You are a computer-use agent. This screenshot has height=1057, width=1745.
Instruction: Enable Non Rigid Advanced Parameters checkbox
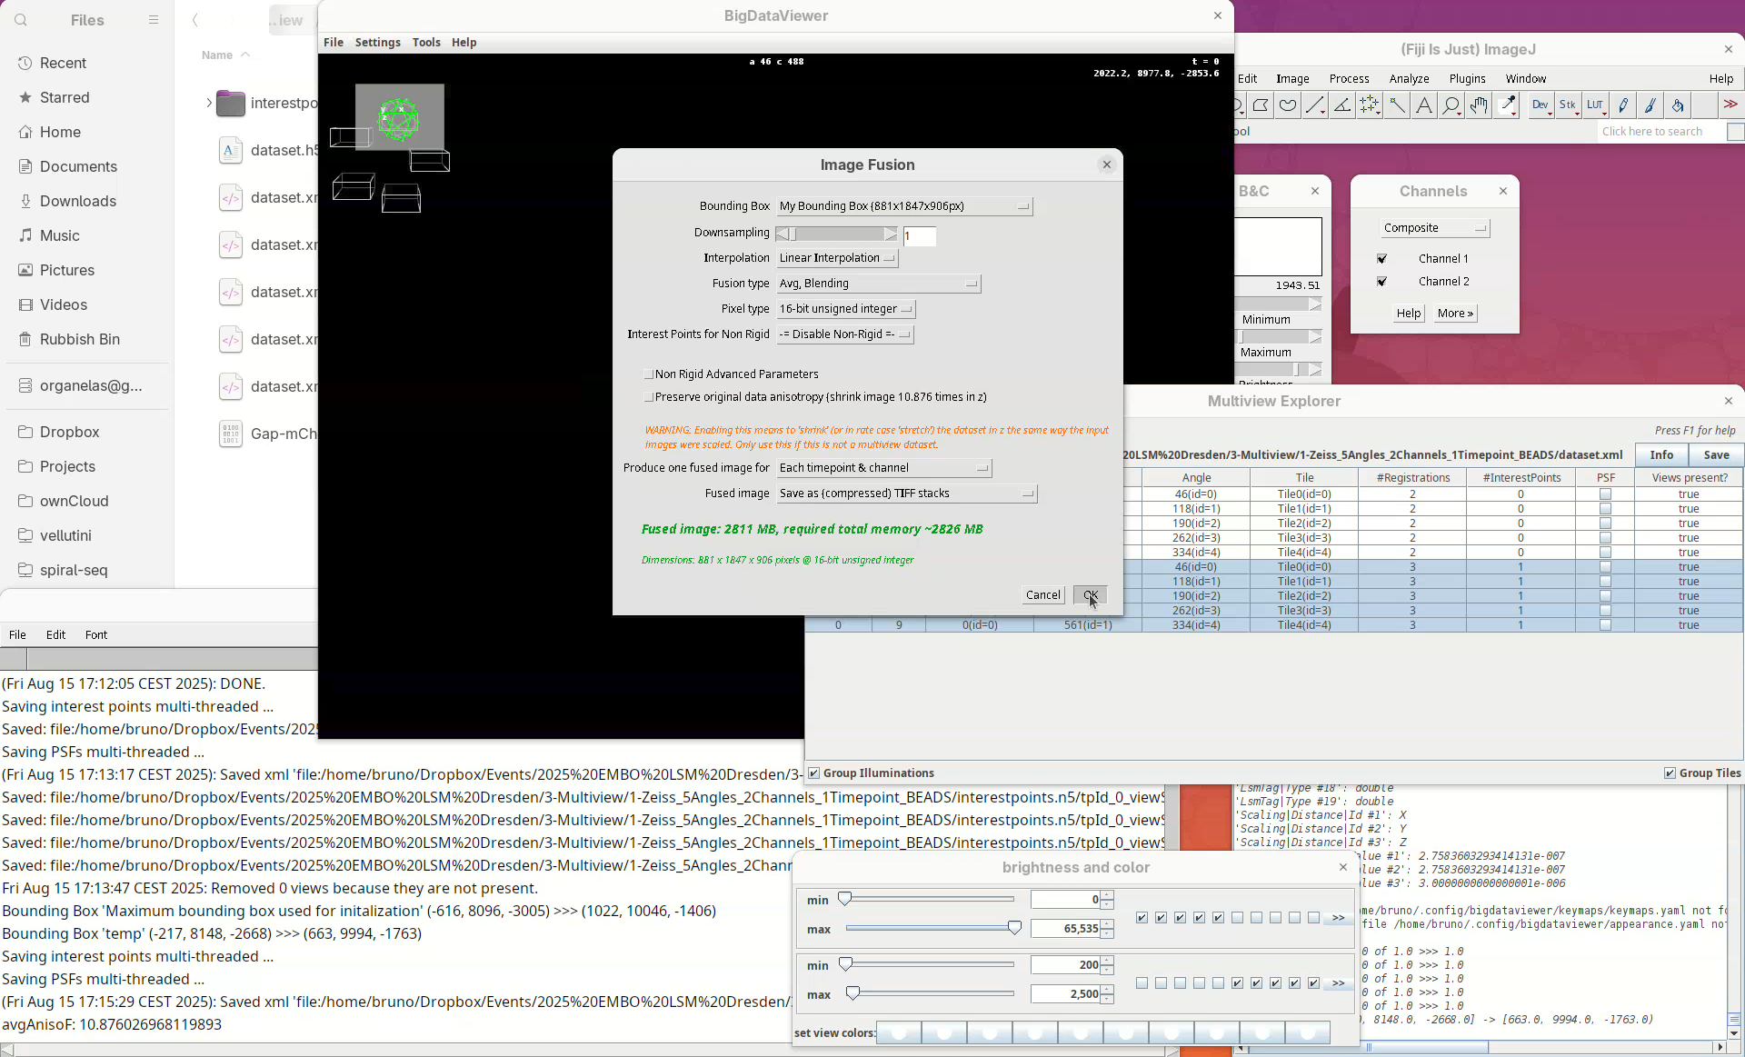[x=649, y=374]
